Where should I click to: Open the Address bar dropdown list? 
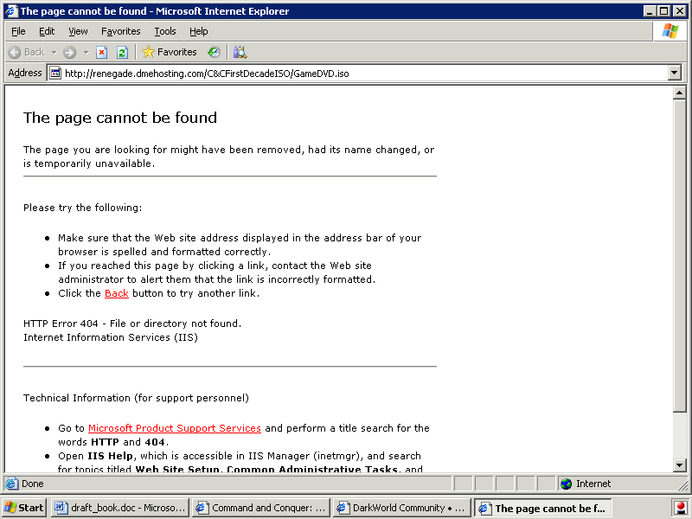click(675, 74)
